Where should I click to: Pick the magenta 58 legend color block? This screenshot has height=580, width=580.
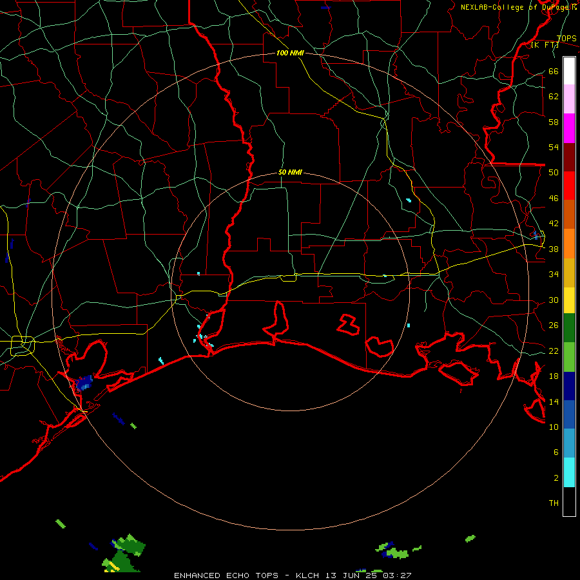[x=569, y=128]
